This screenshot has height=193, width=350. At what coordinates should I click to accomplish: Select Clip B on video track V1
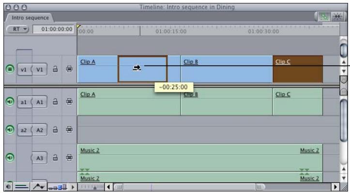(x=227, y=69)
